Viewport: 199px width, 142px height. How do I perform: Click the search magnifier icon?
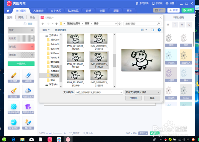pyautogui.click(x=159, y=24)
